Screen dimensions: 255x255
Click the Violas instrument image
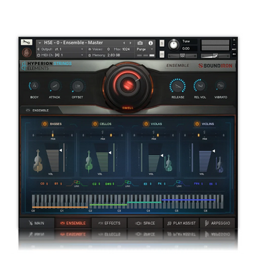click(x=168, y=163)
